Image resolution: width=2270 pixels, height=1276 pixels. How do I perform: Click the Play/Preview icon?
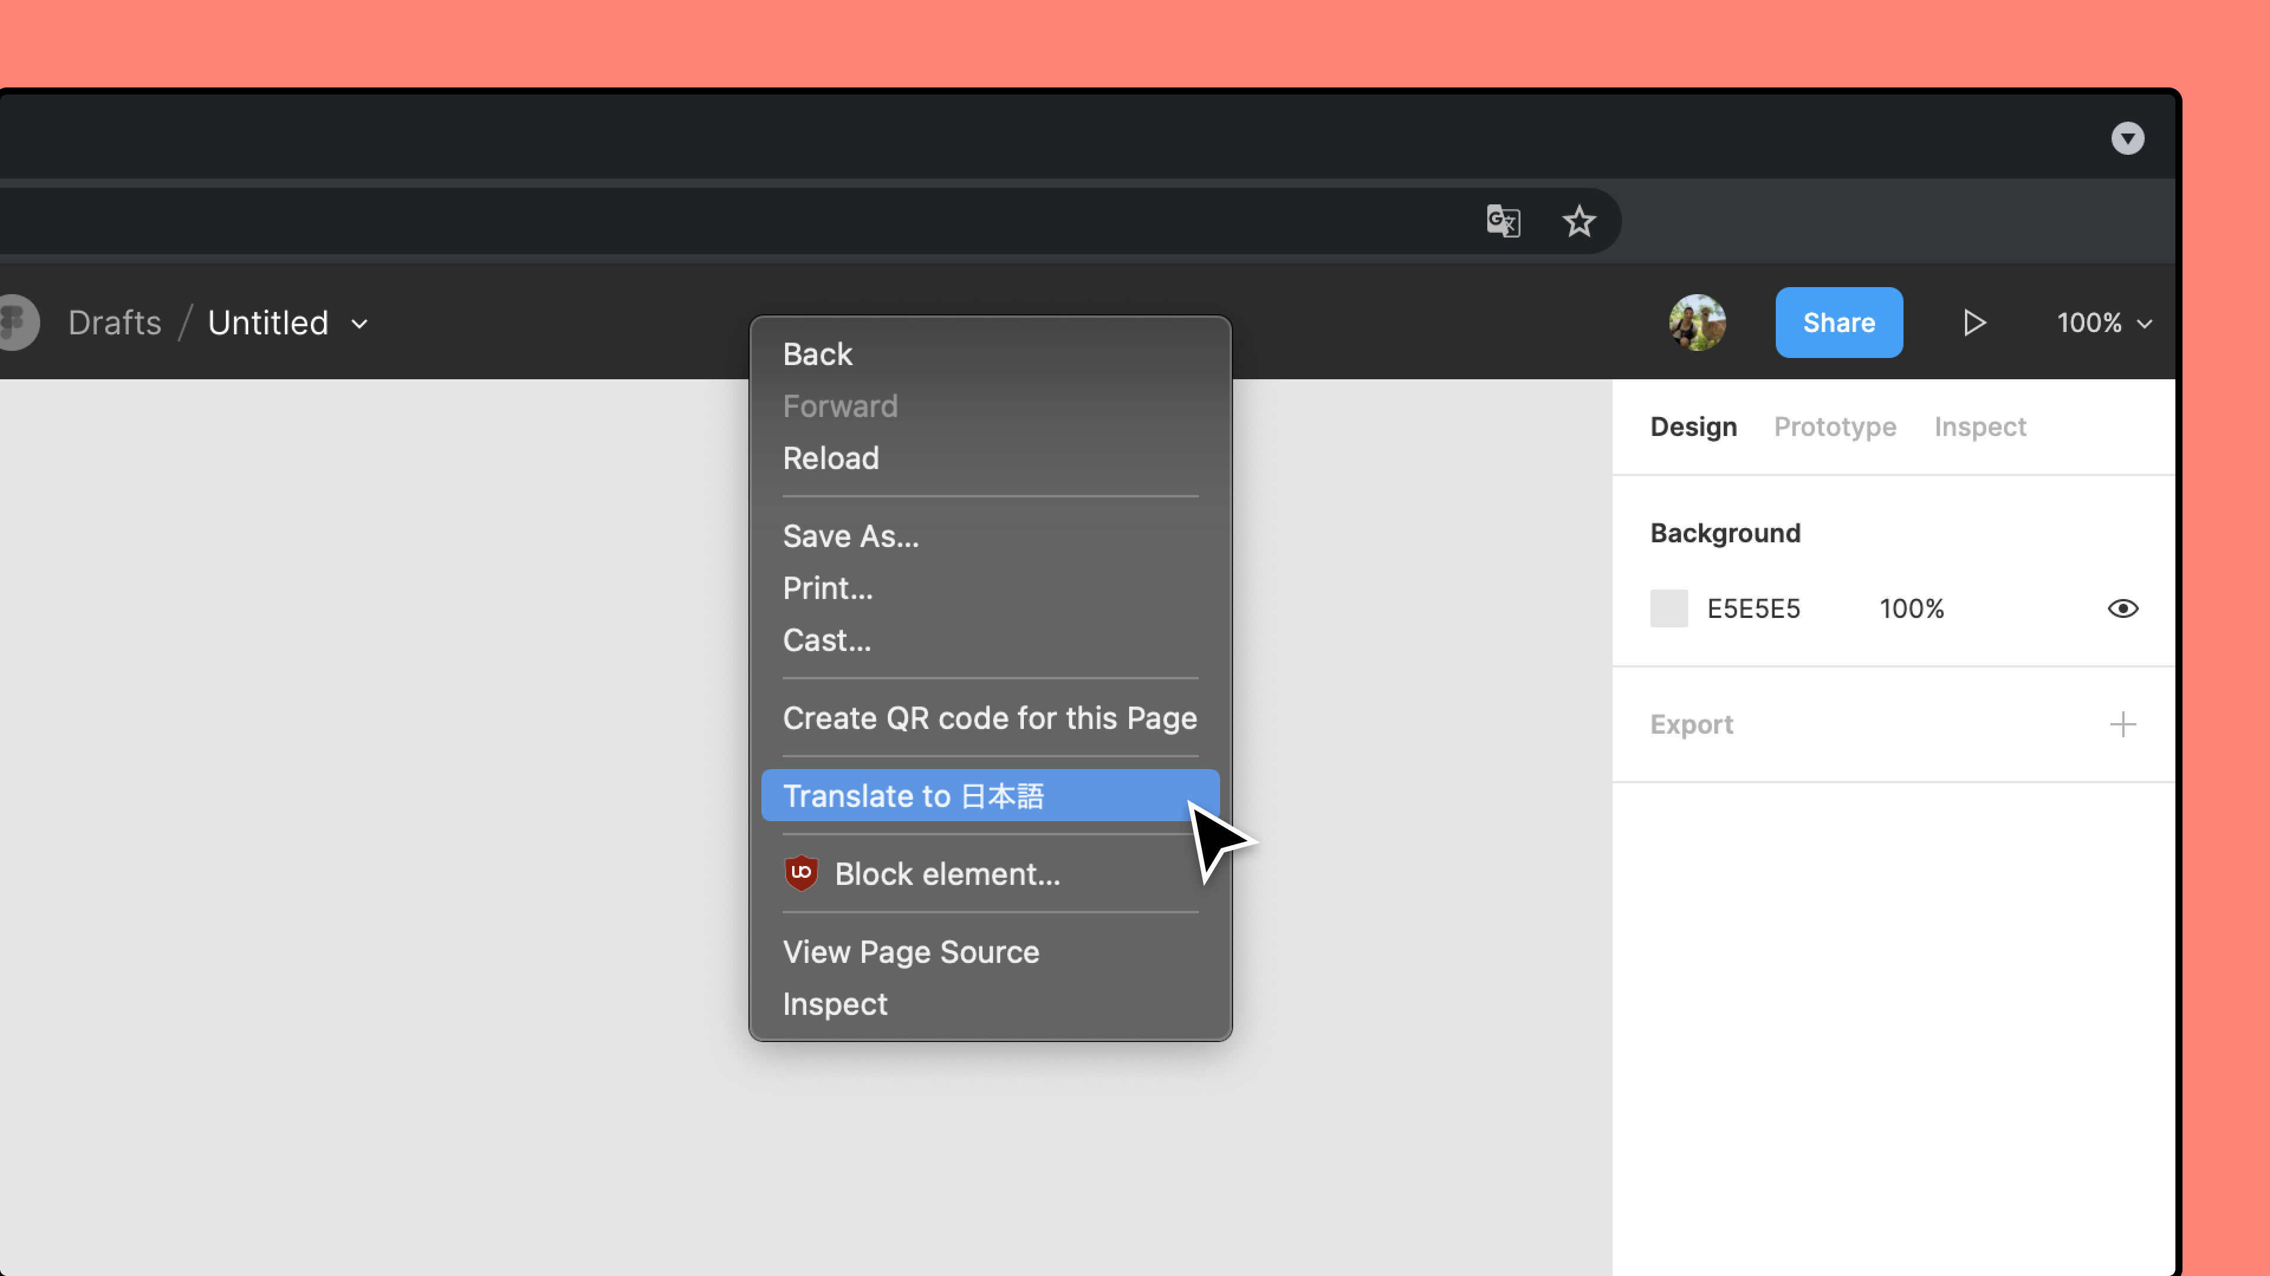point(1976,323)
